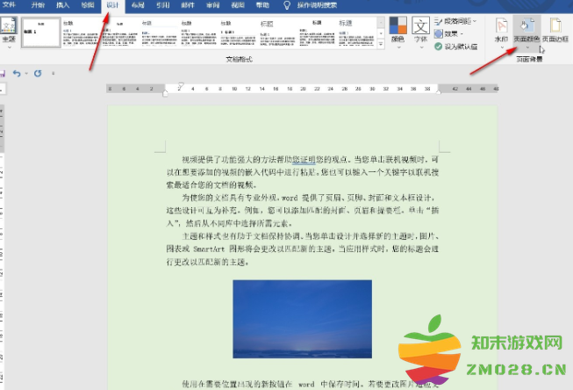Viewport: 573px width, 390px height.
Task: Open the 水印 watermark menu
Action: (x=501, y=32)
